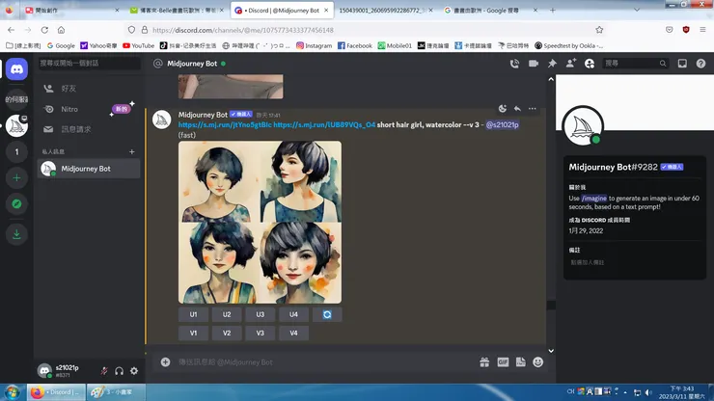Image resolution: width=714 pixels, height=401 pixels.
Task: Show hidden system tray icons
Action: [x=625, y=392]
